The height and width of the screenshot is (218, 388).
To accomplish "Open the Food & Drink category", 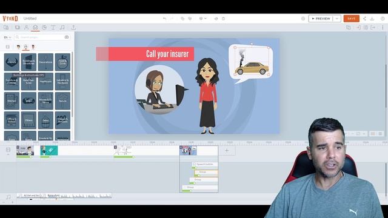I will (x=62, y=62).
